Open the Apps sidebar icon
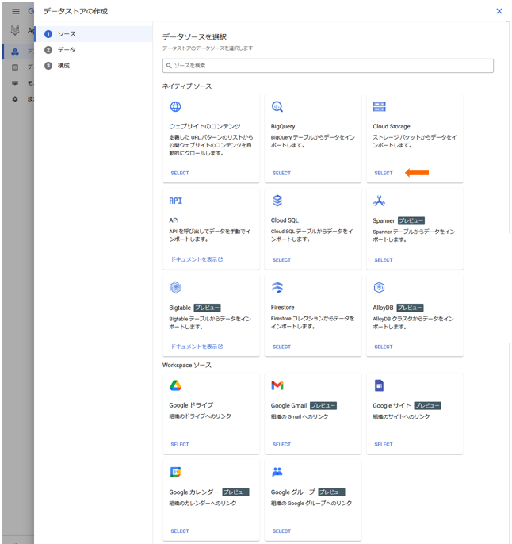 [x=15, y=52]
